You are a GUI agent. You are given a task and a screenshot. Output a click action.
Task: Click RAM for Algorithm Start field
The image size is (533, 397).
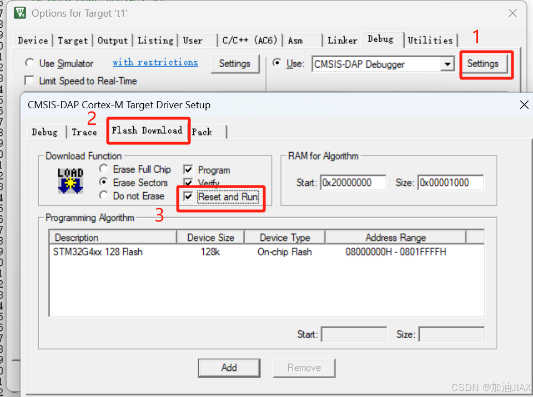coord(353,183)
